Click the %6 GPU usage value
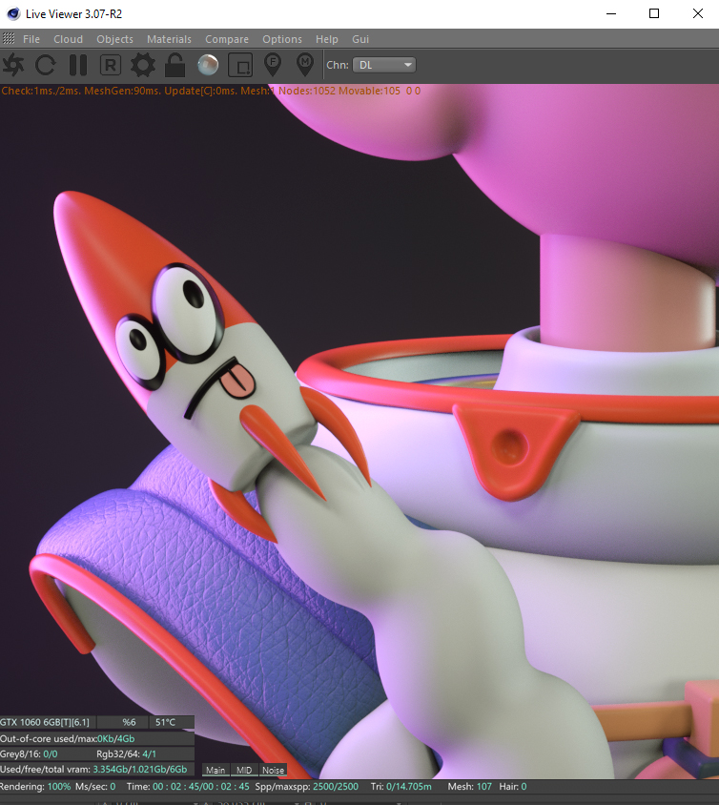719x805 pixels. 129,722
